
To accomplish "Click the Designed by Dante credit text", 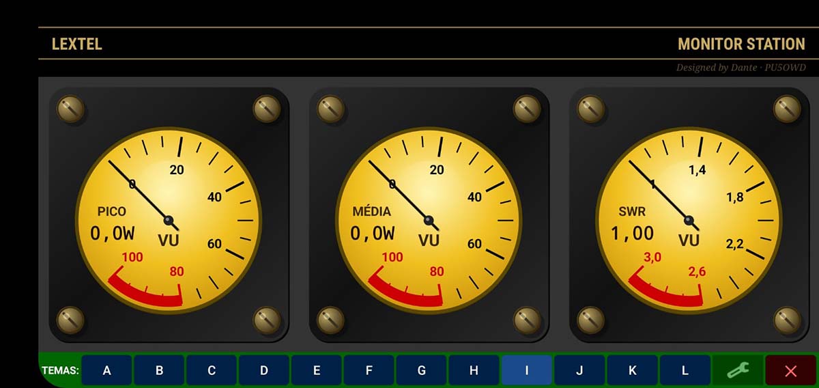I will (x=741, y=68).
